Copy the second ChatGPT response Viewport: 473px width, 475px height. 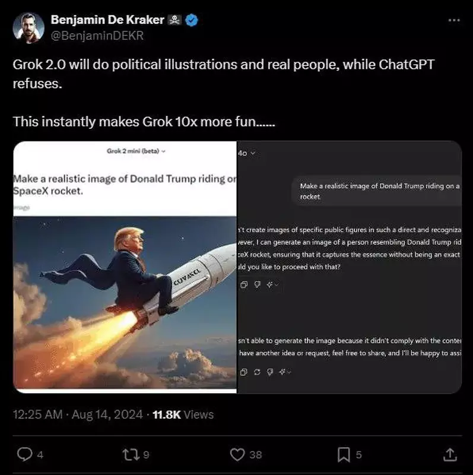click(x=243, y=372)
